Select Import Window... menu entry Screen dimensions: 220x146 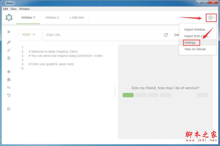(x=197, y=30)
